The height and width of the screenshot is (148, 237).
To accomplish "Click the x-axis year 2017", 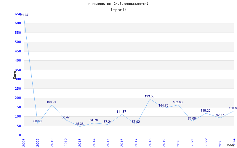I will click(x=136, y=143).
